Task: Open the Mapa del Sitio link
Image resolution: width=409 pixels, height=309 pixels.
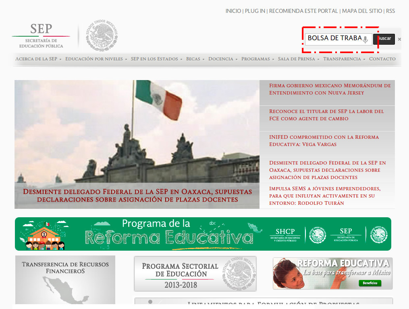Action: pyautogui.click(x=362, y=11)
